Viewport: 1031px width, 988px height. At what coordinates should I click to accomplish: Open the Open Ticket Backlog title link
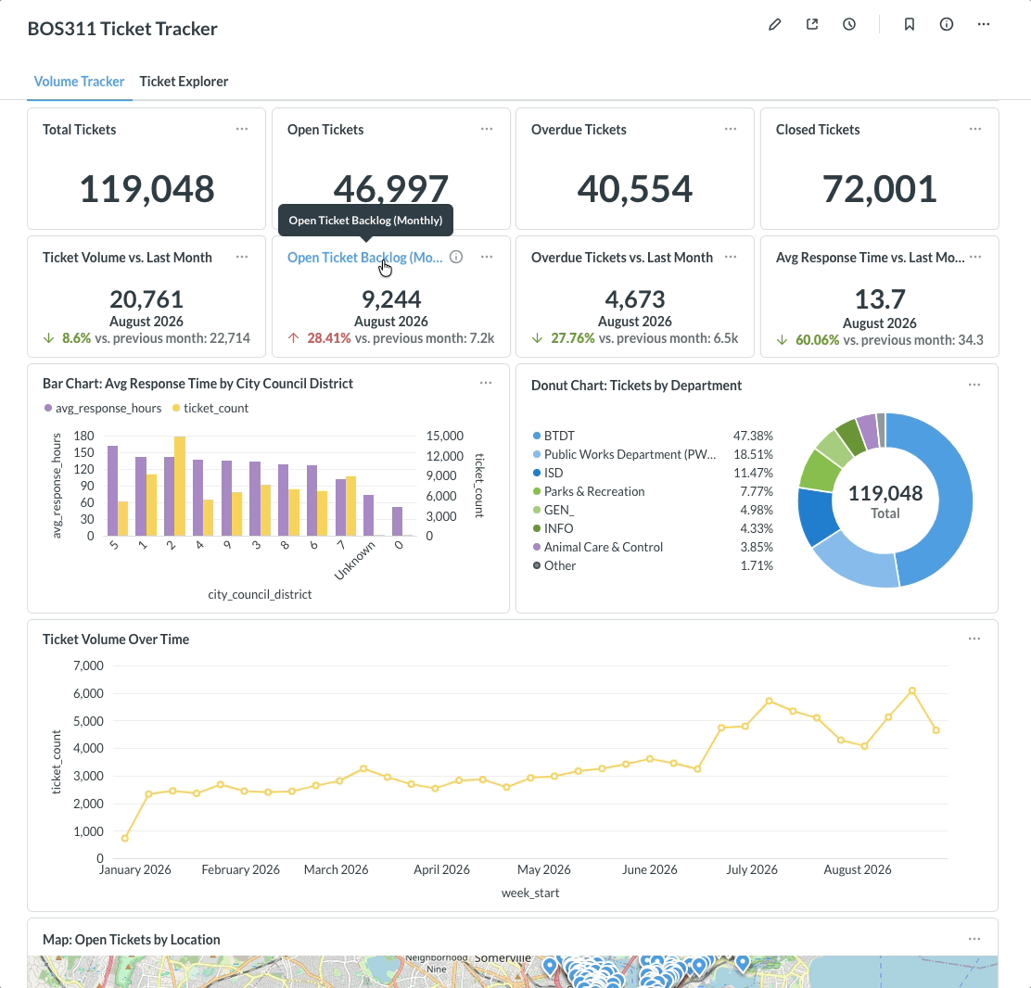coord(365,258)
